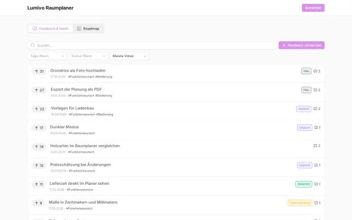Image resolution: width=352 pixels, height=220 pixels.
Task: Click the 'Anmelden' button
Action: pos(313,8)
